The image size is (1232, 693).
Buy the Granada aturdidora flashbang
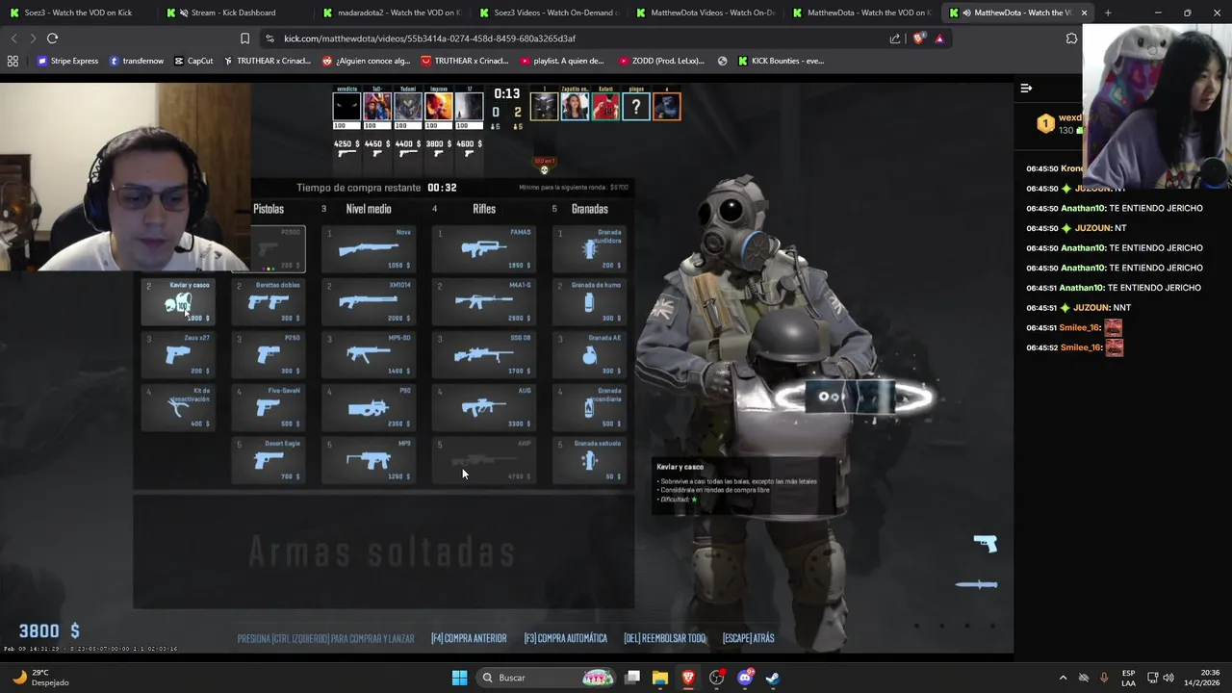click(x=590, y=249)
